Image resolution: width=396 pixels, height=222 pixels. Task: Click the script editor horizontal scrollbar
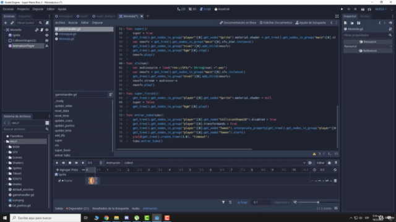pos(184,149)
